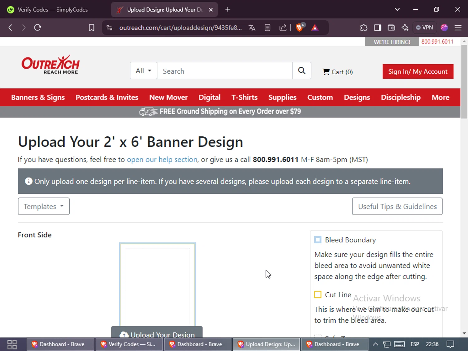The height and width of the screenshot is (351, 468).
Task: Click Upload Your Design button
Action: coord(157,332)
